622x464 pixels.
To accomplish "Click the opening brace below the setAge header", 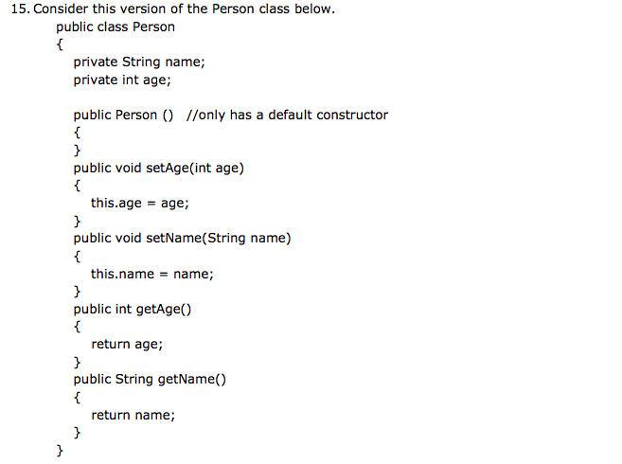I will pyautogui.click(x=78, y=186).
